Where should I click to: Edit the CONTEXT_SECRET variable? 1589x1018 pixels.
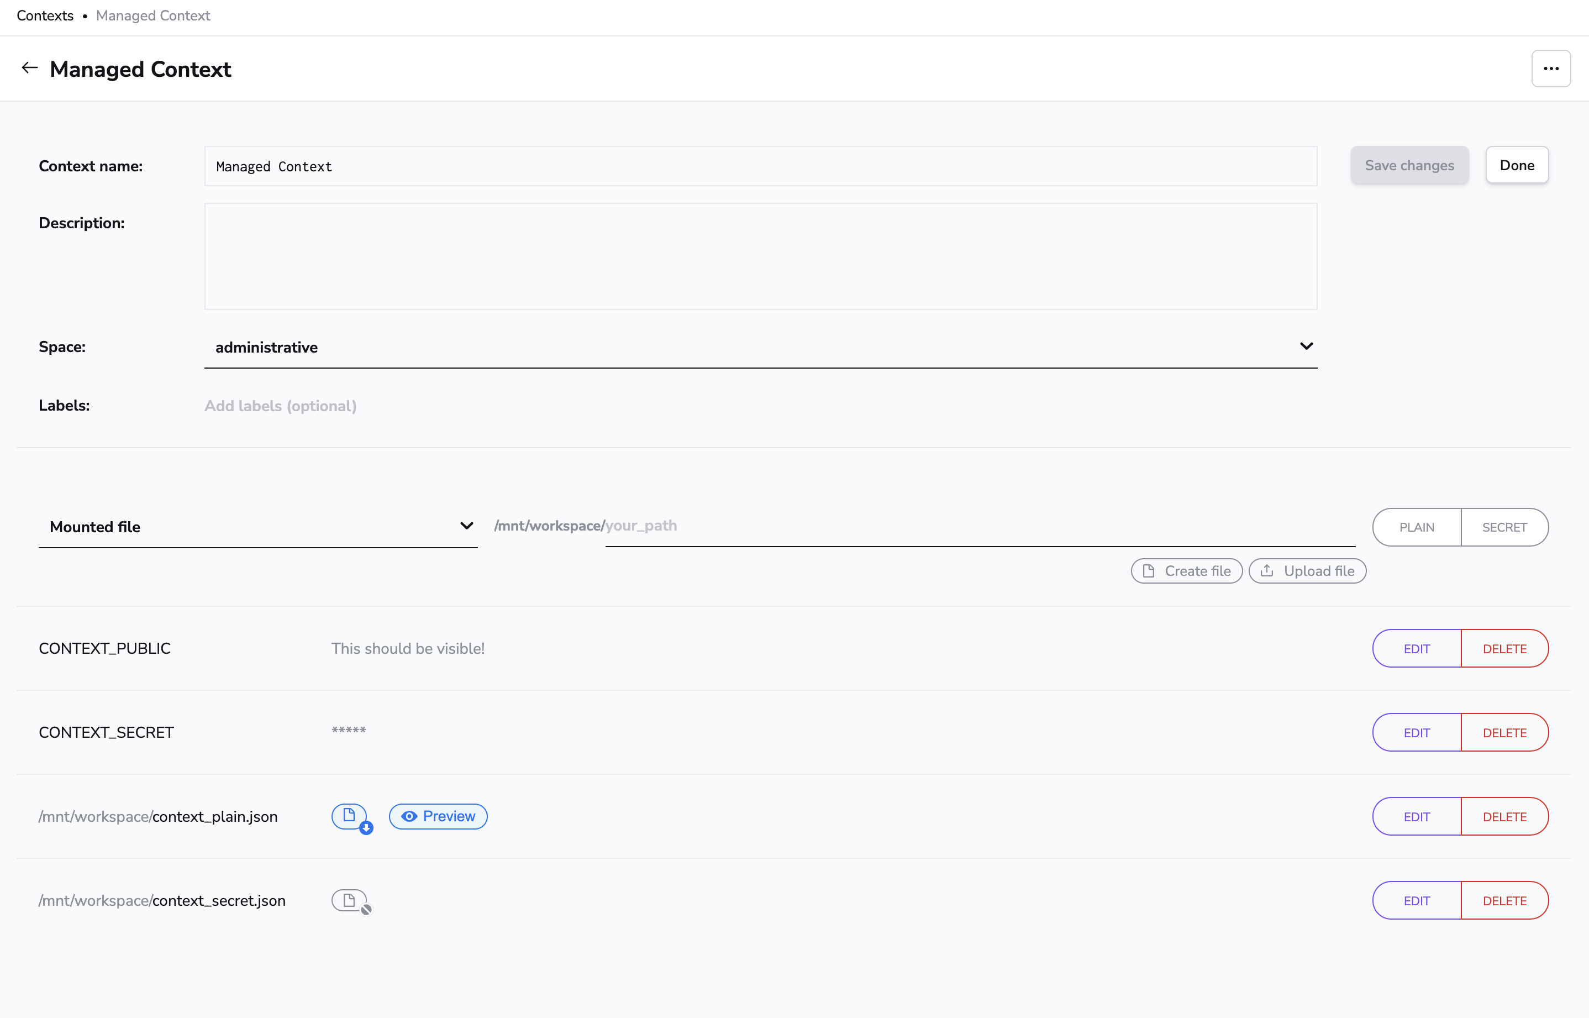pos(1417,732)
